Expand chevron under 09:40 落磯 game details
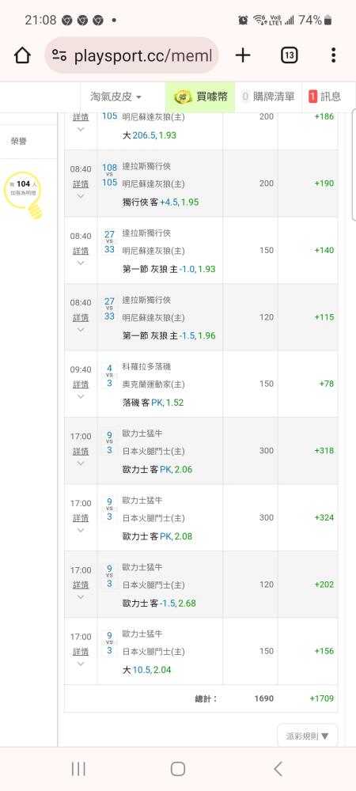Screen dimensions: 356x791 (81, 396)
